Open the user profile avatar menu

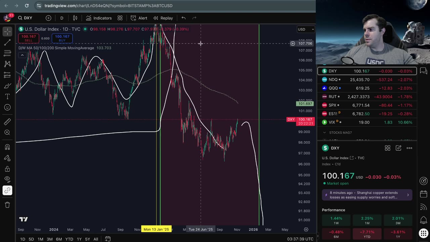pyautogui.click(x=7, y=18)
